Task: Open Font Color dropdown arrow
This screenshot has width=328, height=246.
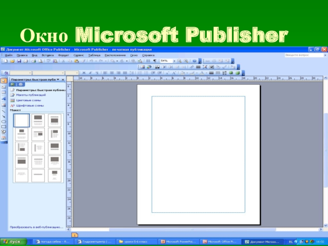Action: coord(207,73)
